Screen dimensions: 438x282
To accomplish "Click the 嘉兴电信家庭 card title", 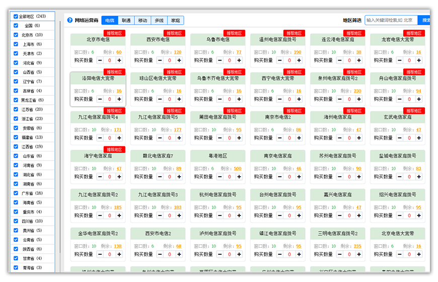I will 338,195.
